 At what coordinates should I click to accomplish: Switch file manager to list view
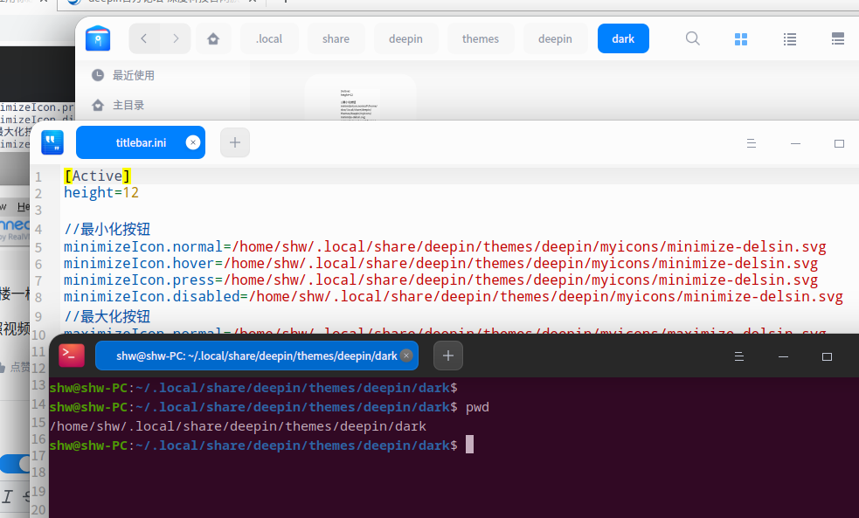[x=789, y=39]
